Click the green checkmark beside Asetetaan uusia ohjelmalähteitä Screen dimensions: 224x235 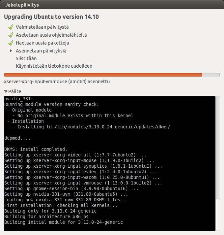[x=11, y=35]
